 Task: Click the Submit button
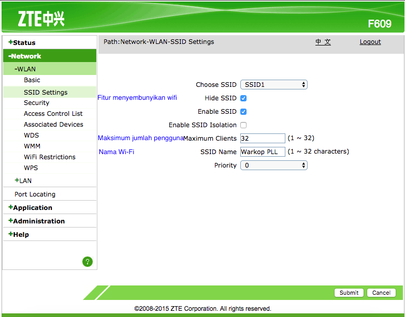click(349, 293)
